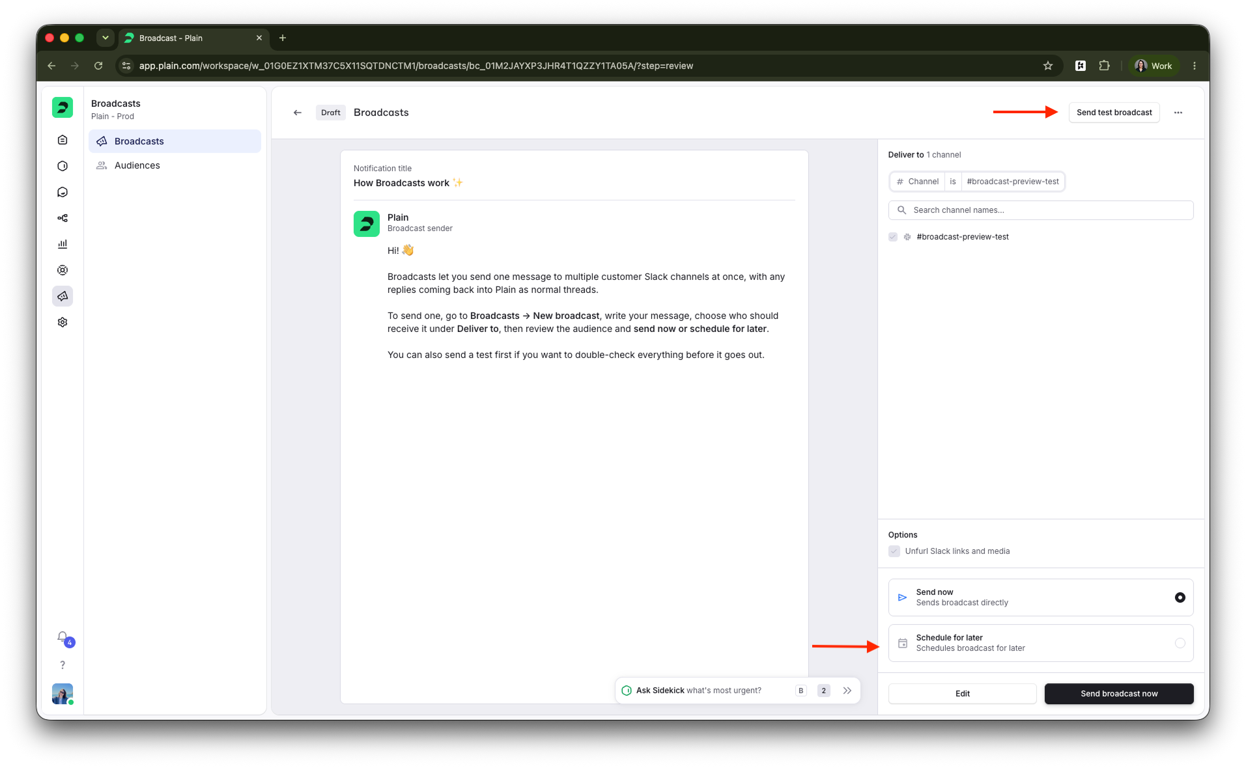
Task: Toggle Unfurl Slack links and media checkbox
Action: click(894, 551)
